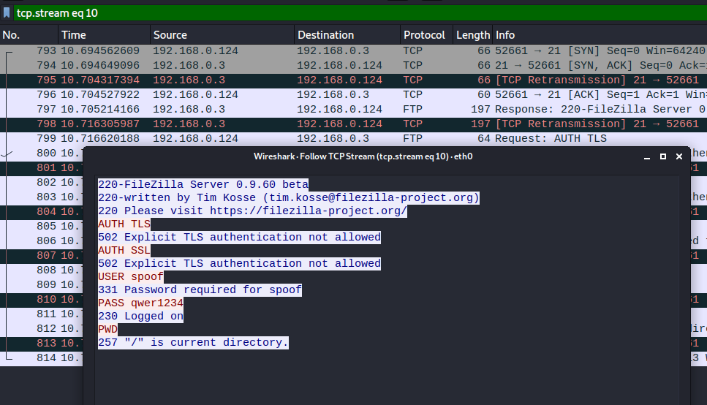Maximize the Follow TCP Stream window
The width and height of the screenshot is (707, 405).
tap(663, 156)
